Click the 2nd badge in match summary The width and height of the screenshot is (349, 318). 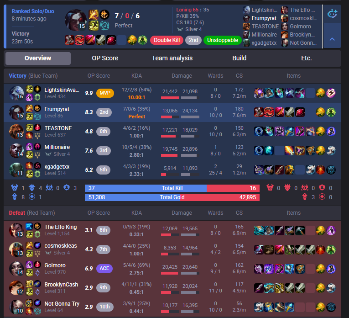[x=193, y=40]
